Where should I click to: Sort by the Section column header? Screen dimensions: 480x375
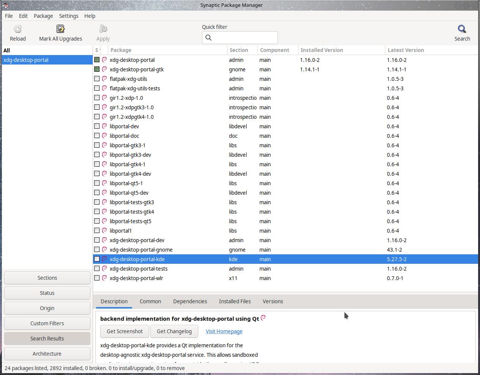point(242,50)
